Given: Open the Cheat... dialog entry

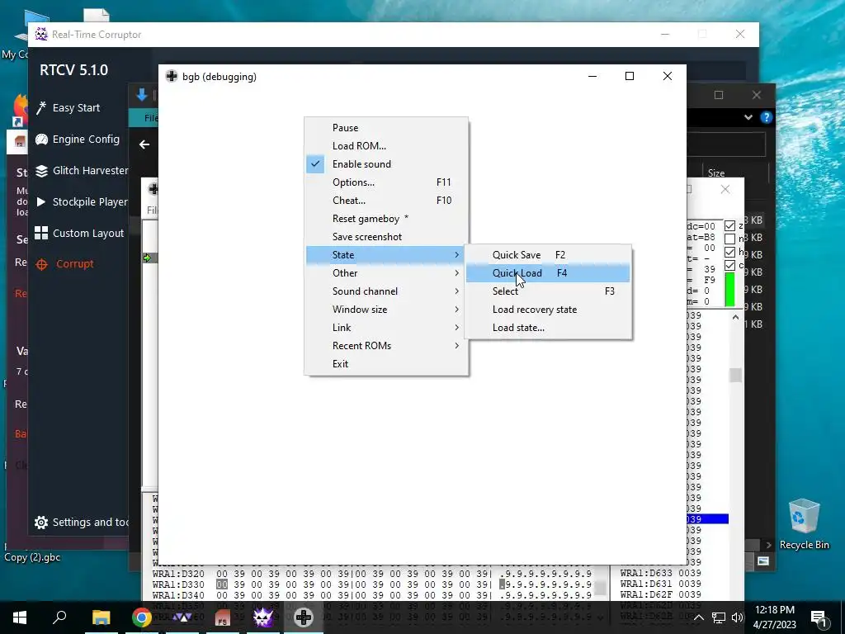Looking at the screenshot, I should point(386,201).
